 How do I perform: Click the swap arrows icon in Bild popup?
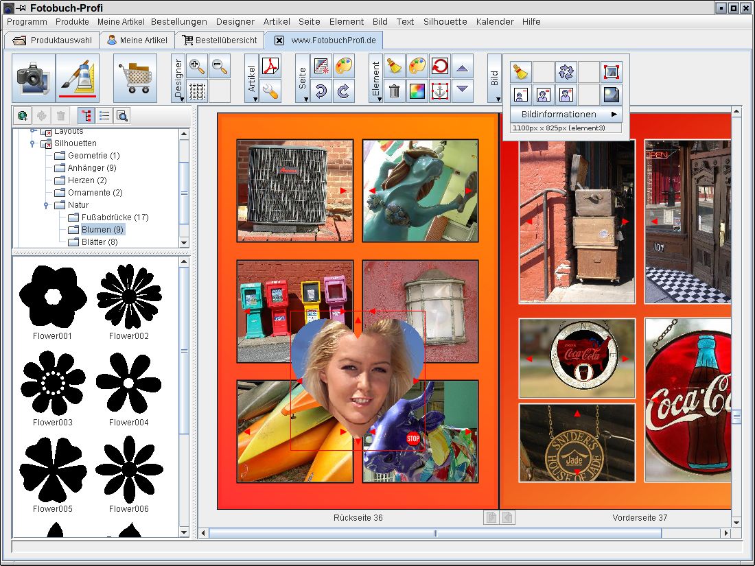[566, 72]
